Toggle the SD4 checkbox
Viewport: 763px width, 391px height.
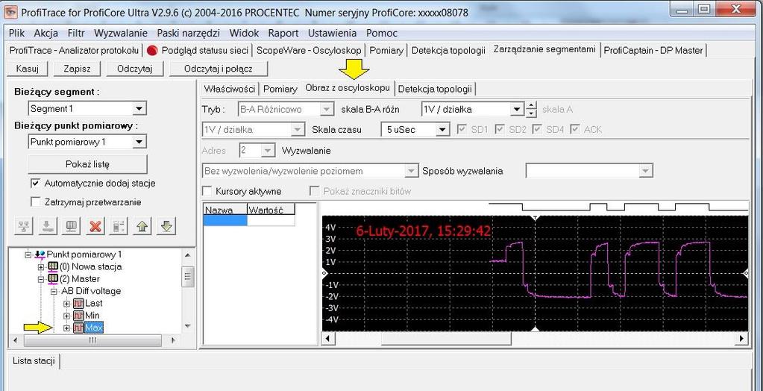537,130
